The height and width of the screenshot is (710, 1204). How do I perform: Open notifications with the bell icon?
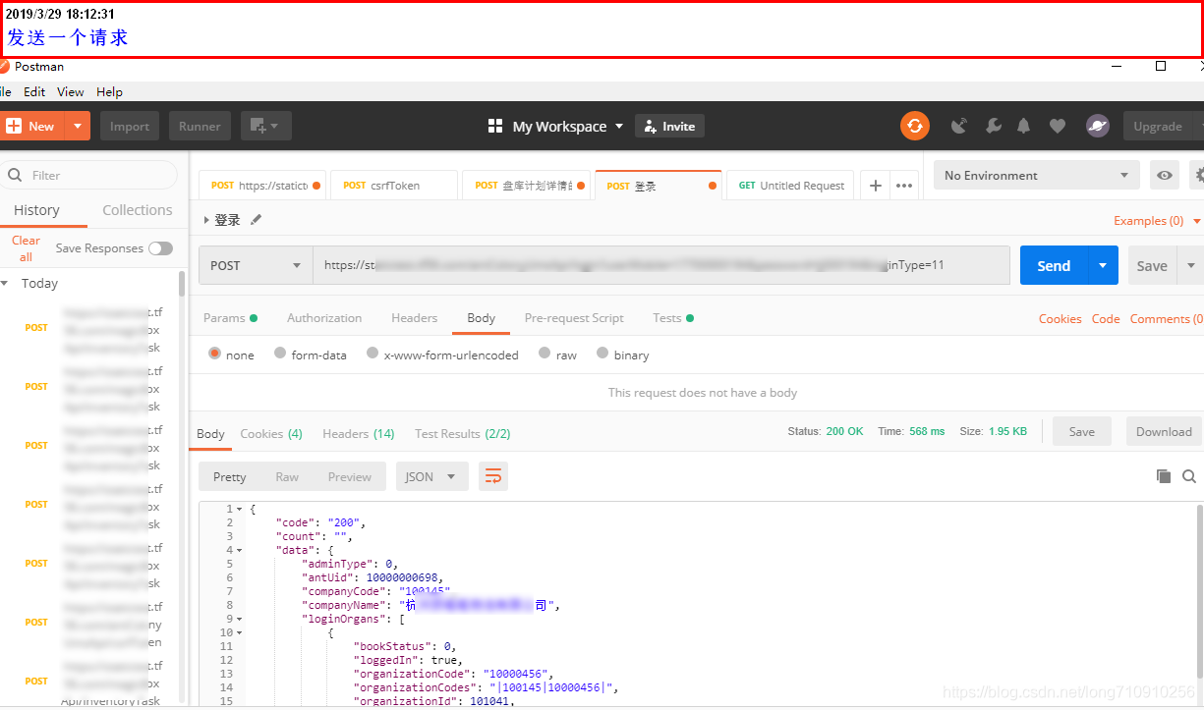pos(1024,126)
